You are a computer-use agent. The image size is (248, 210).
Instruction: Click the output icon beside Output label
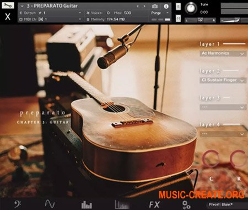[20, 13]
